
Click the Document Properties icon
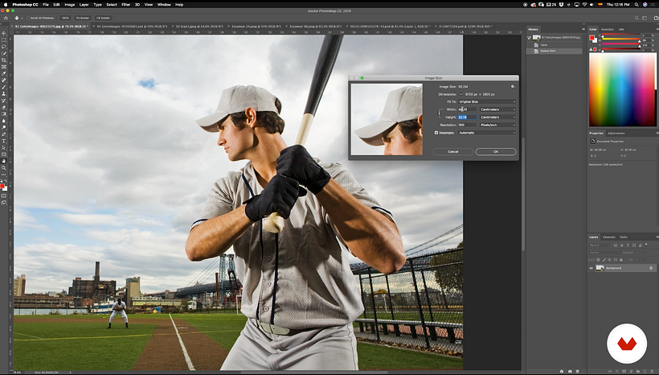click(592, 142)
